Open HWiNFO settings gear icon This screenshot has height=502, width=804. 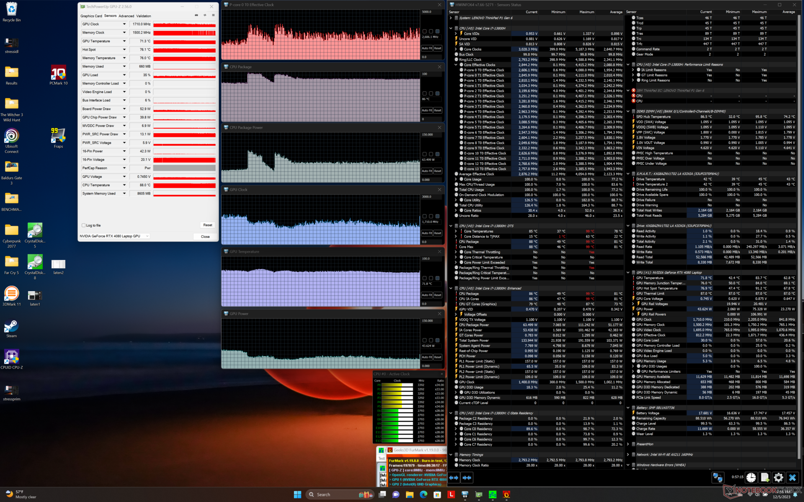(x=778, y=477)
